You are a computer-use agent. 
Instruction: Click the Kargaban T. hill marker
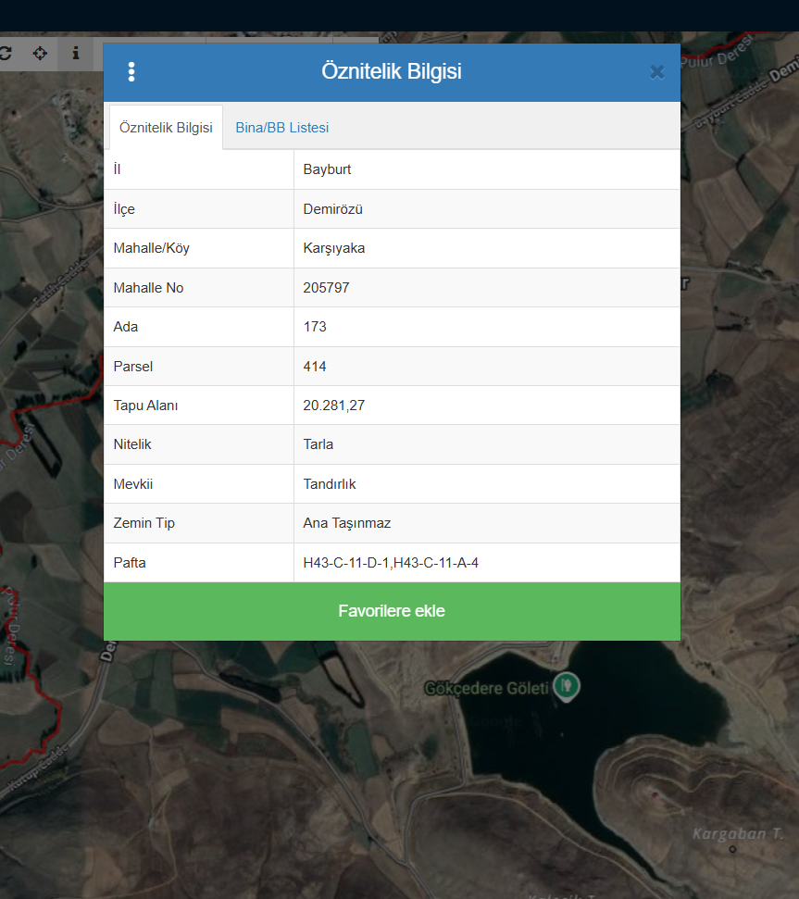click(x=732, y=849)
